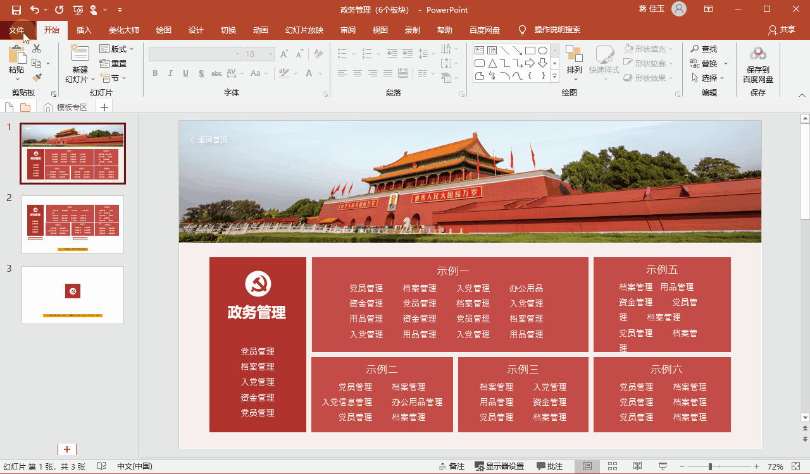This screenshot has height=474, width=810.
Task: Select slide 2 thumbnail
Action: (73, 224)
